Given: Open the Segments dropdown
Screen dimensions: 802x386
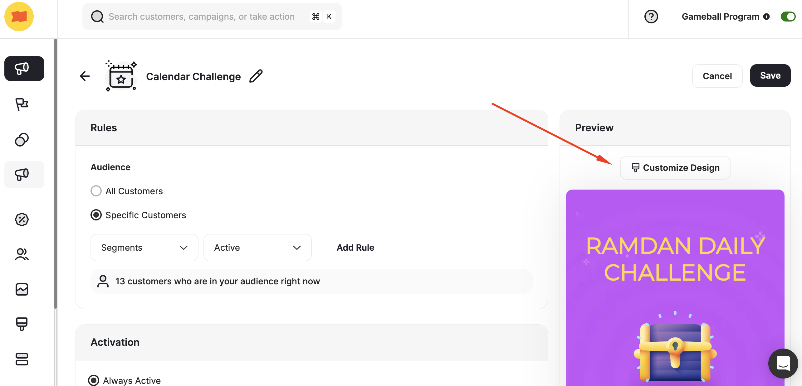Looking at the screenshot, I should 144,247.
